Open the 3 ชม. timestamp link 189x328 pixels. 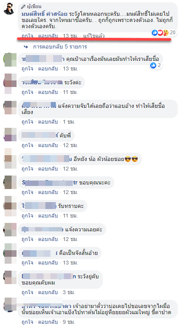[x=69, y=292]
